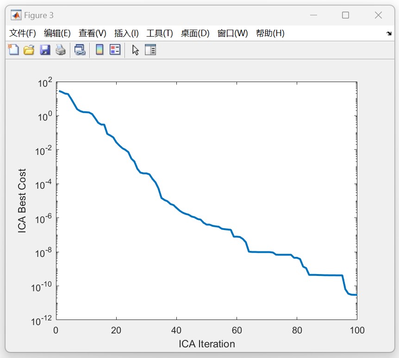Click the ICA Best Cost y-axis label
Image resolution: width=399 pixels, height=358 pixels.
(x=22, y=201)
